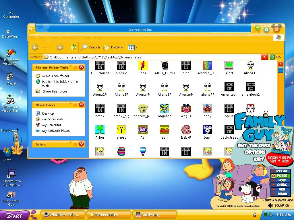The width and height of the screenshot is (294, 220).
Task: Open the Alienz1P screenmate
Action: (250, 68)
